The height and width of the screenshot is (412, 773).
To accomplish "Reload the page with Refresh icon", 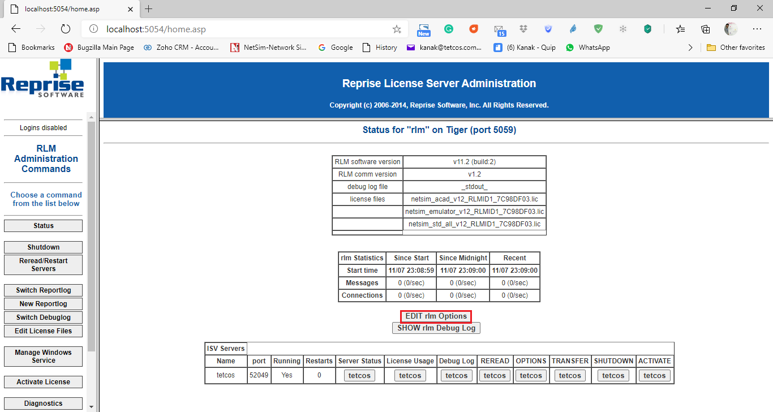I will coord(66,29).
